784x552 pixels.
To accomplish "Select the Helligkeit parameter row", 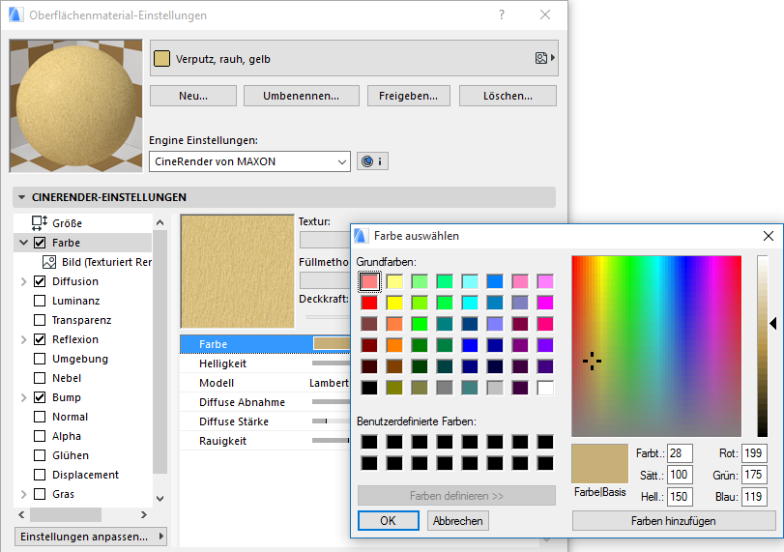I will pos(265,363).
